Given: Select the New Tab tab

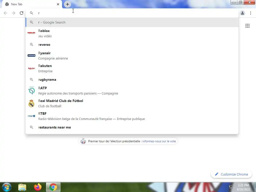Looking at the screenshot, I should coord(32,4).
